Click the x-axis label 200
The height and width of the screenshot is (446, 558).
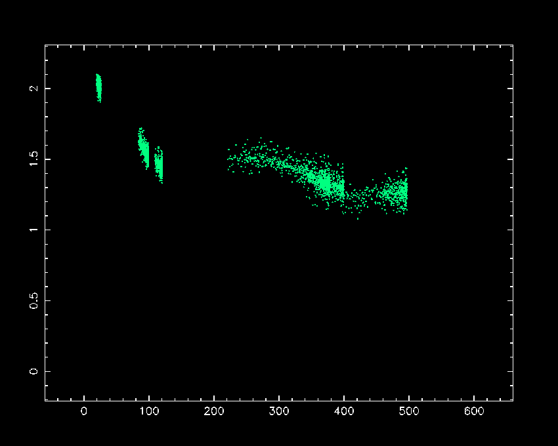point(214,411)
